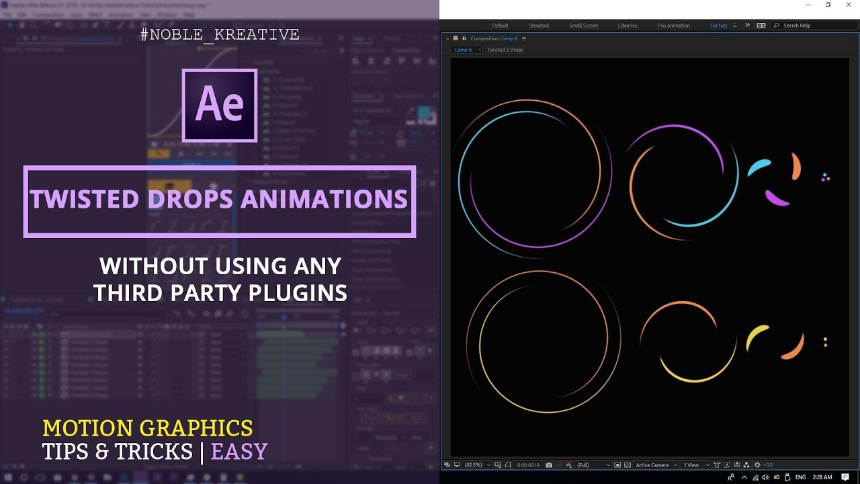The height and width of the screenshot is (484, 860).
Task: Click the grid and guide options icon
Action: click(497, 465)
